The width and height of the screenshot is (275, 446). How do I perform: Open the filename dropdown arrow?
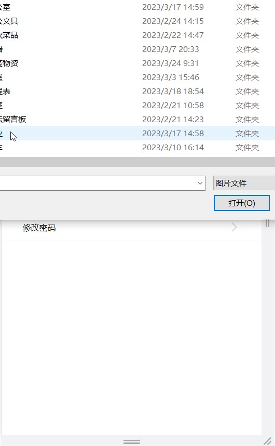(x=200, y=183)
